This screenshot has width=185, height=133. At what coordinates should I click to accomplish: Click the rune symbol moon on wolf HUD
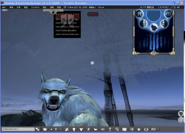pos(139,14)
